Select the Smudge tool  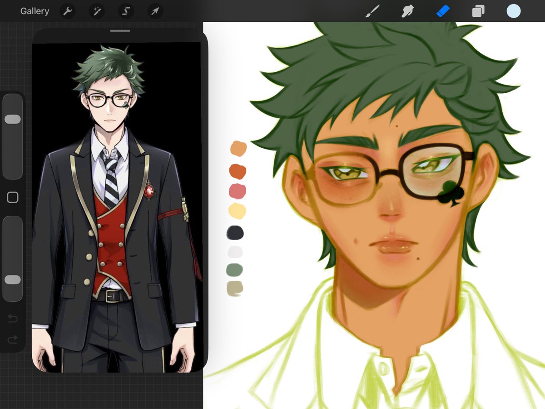[407, 11]
